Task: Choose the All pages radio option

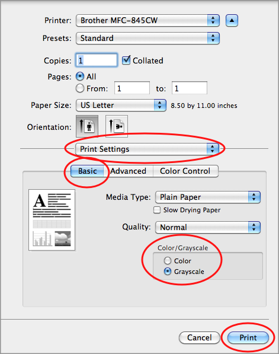Action: coord(80,76)
